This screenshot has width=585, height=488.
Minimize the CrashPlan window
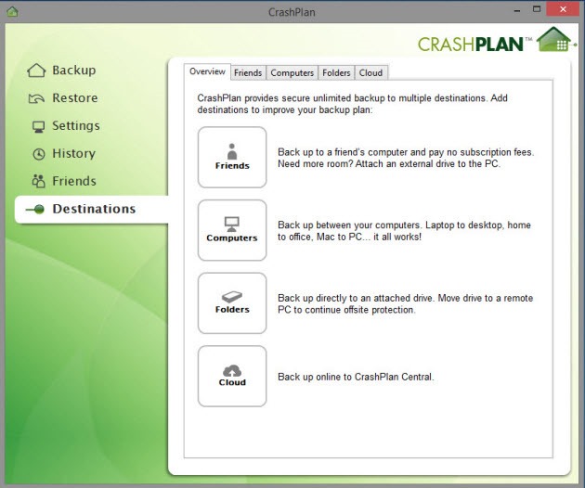pyautogui.click(x=516, y=11)
